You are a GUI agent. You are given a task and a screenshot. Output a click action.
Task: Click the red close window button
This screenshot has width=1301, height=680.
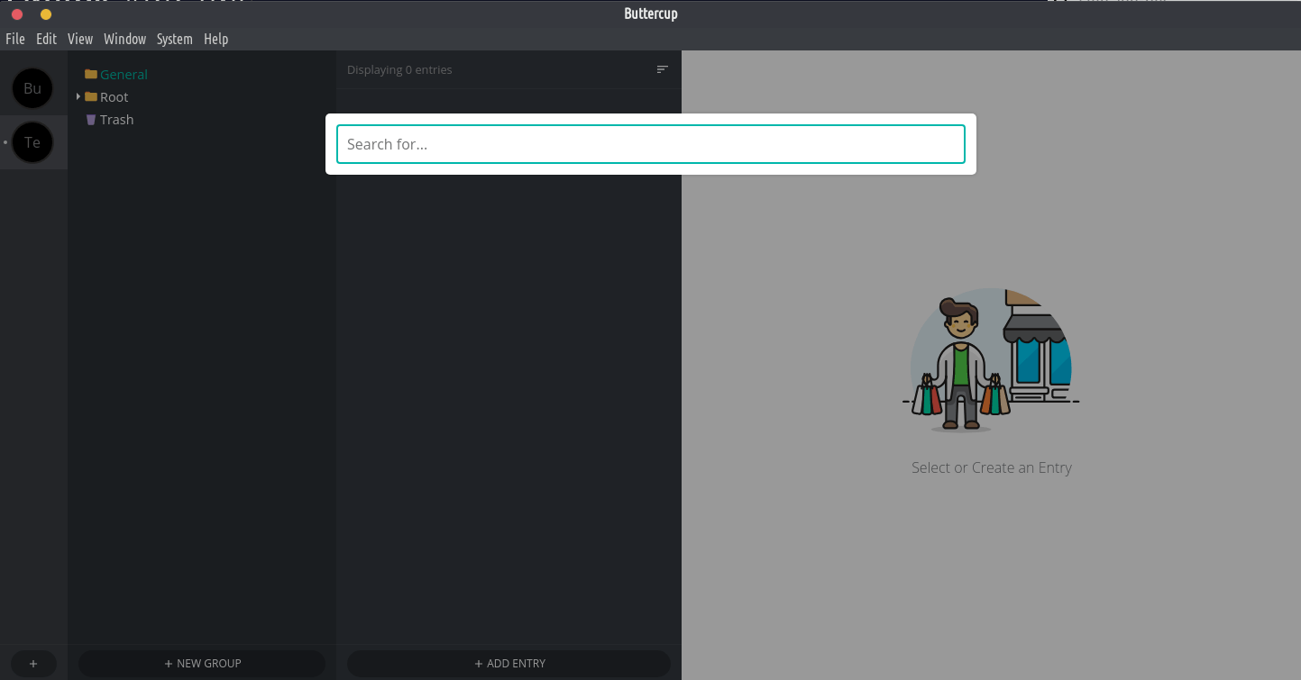click(17, 14)
